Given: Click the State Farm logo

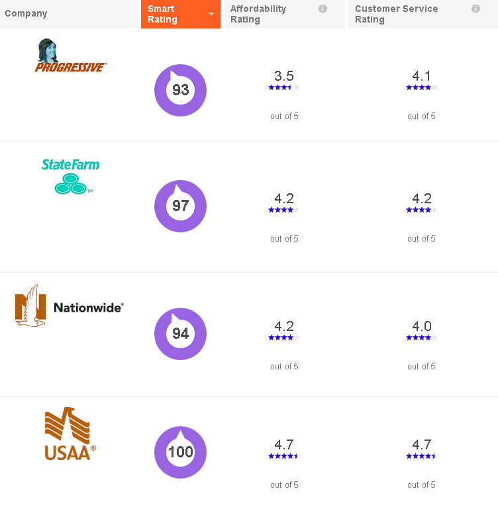Looking at the screenshot, I should [70, 176].
